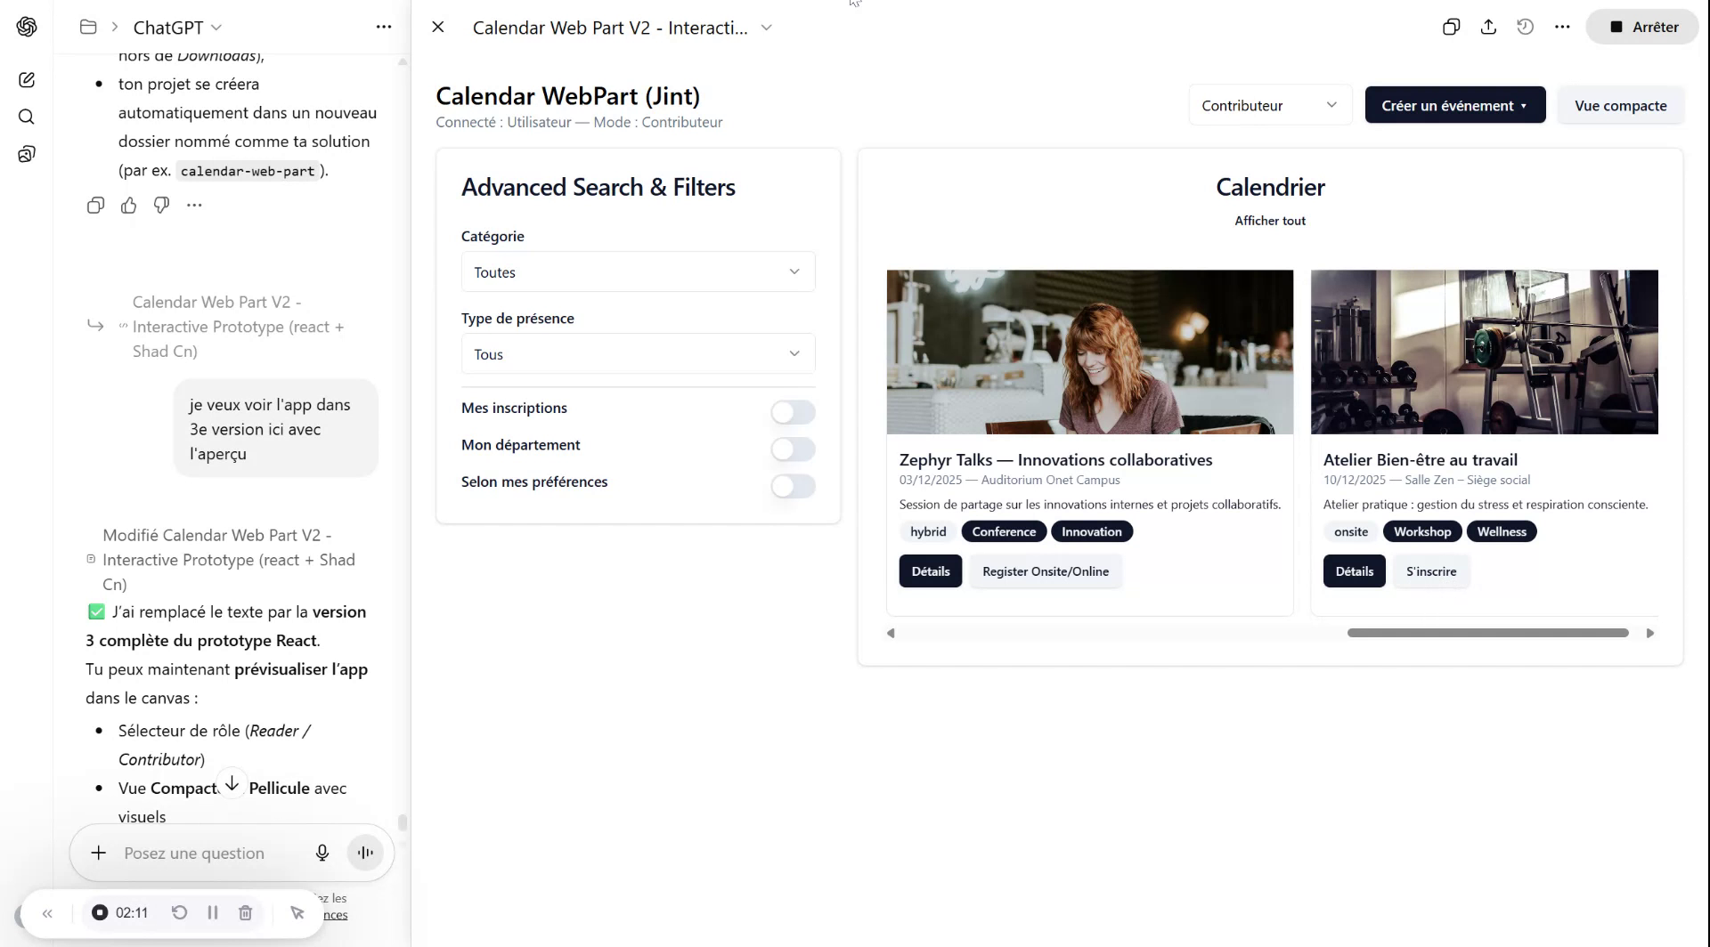
Task: Switch to Vue compacte
Action: 1620,105
